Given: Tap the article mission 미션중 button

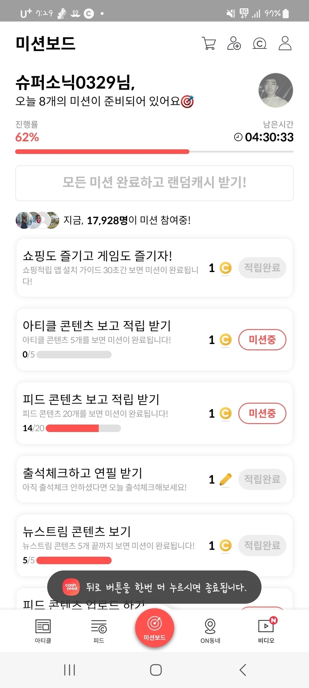Looking at the screenshot, I should (x=262, y=340).
